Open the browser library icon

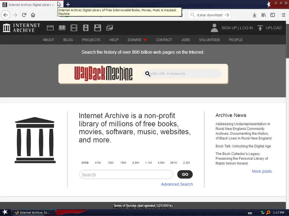264,15
